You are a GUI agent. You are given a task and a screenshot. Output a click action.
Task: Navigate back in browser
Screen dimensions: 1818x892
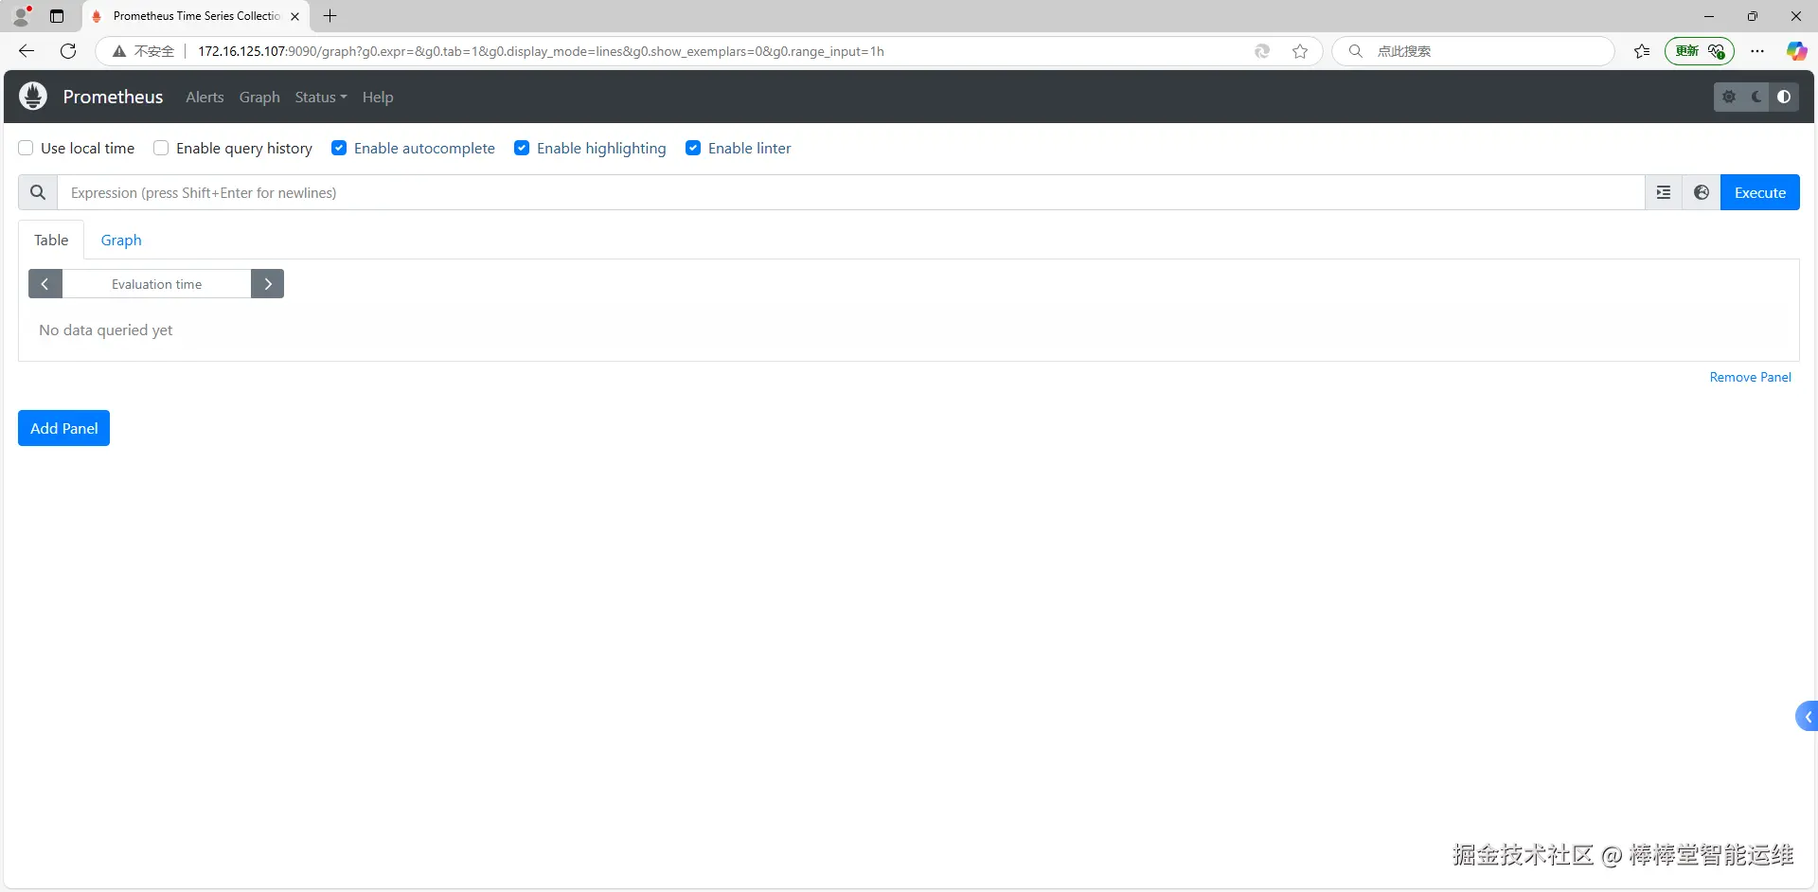pos(27,51)
